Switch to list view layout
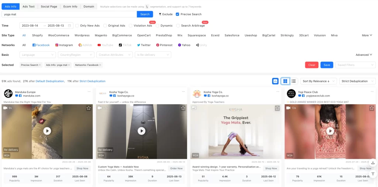Screen dimensions: 378x187 [293, 81]
